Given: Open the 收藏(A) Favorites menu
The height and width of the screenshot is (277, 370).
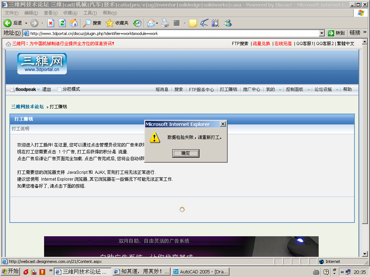Looking at the screenshot, I should (70, 13).
